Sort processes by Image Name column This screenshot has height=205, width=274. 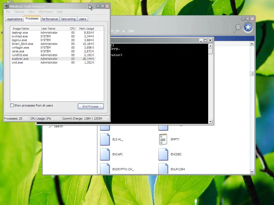click(x=24, y=28)
